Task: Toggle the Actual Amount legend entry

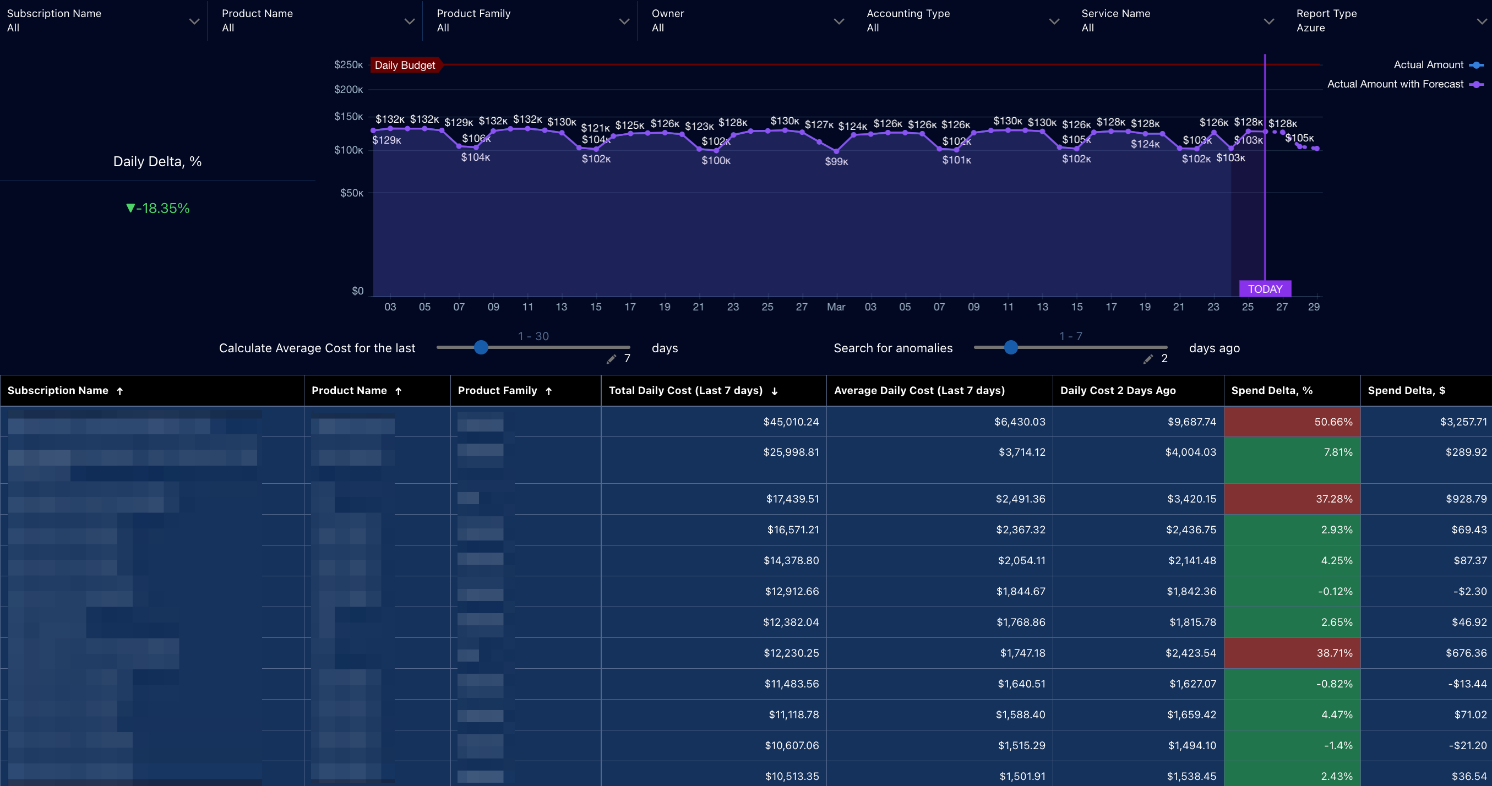Action: click(1437, 65)
